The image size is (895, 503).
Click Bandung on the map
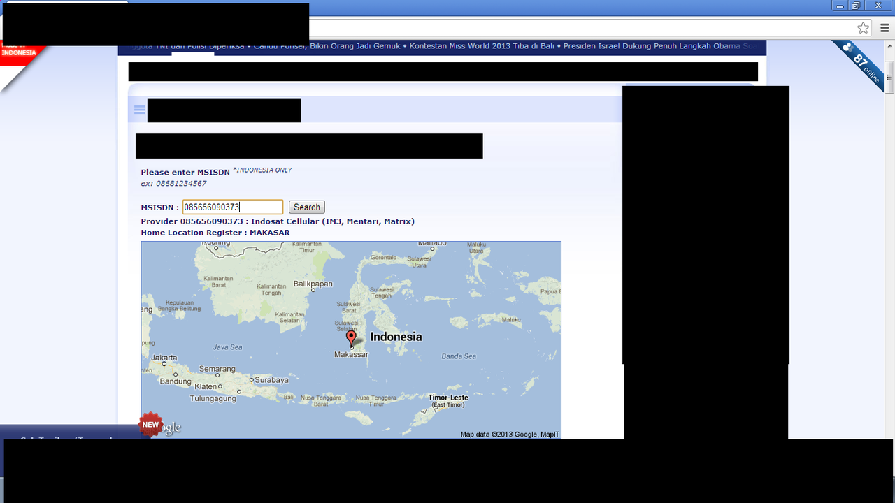click(x=176, y=381)
